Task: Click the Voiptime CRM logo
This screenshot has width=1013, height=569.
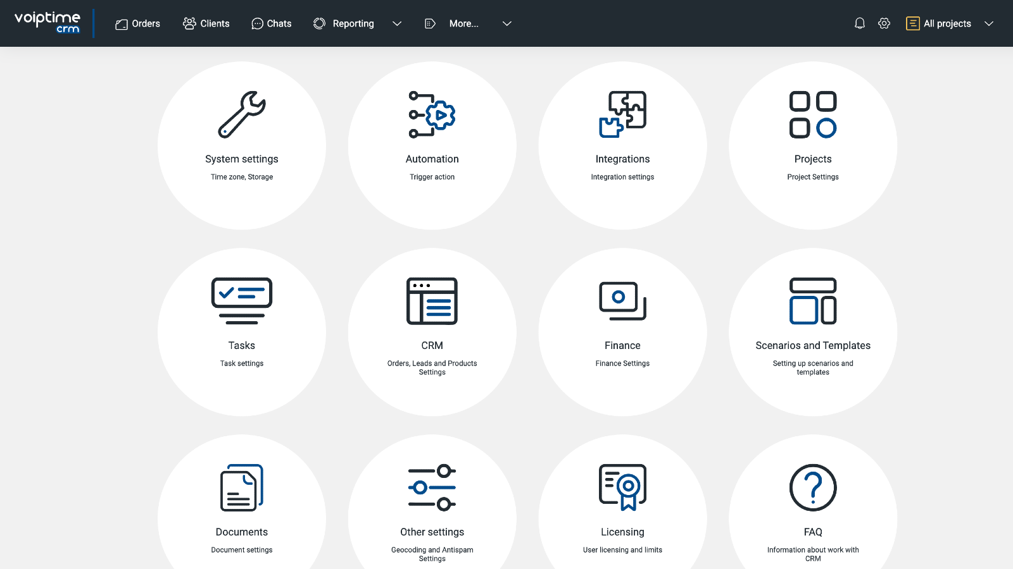Action: tap(47, 22)
